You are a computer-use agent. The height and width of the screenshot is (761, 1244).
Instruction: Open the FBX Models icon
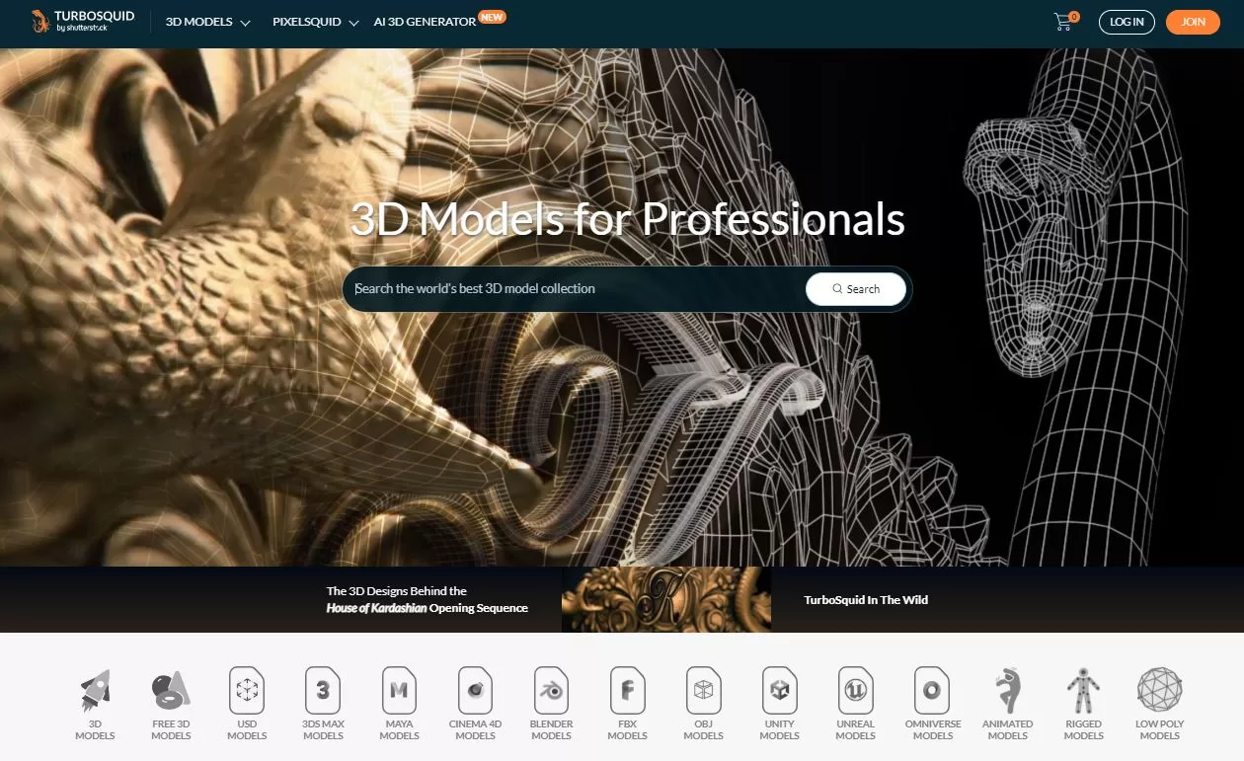point(627,691)
